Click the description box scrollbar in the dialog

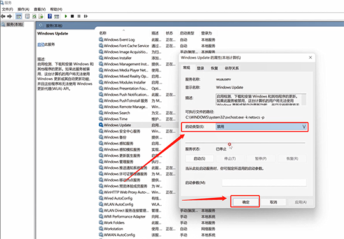coord(304,99)
